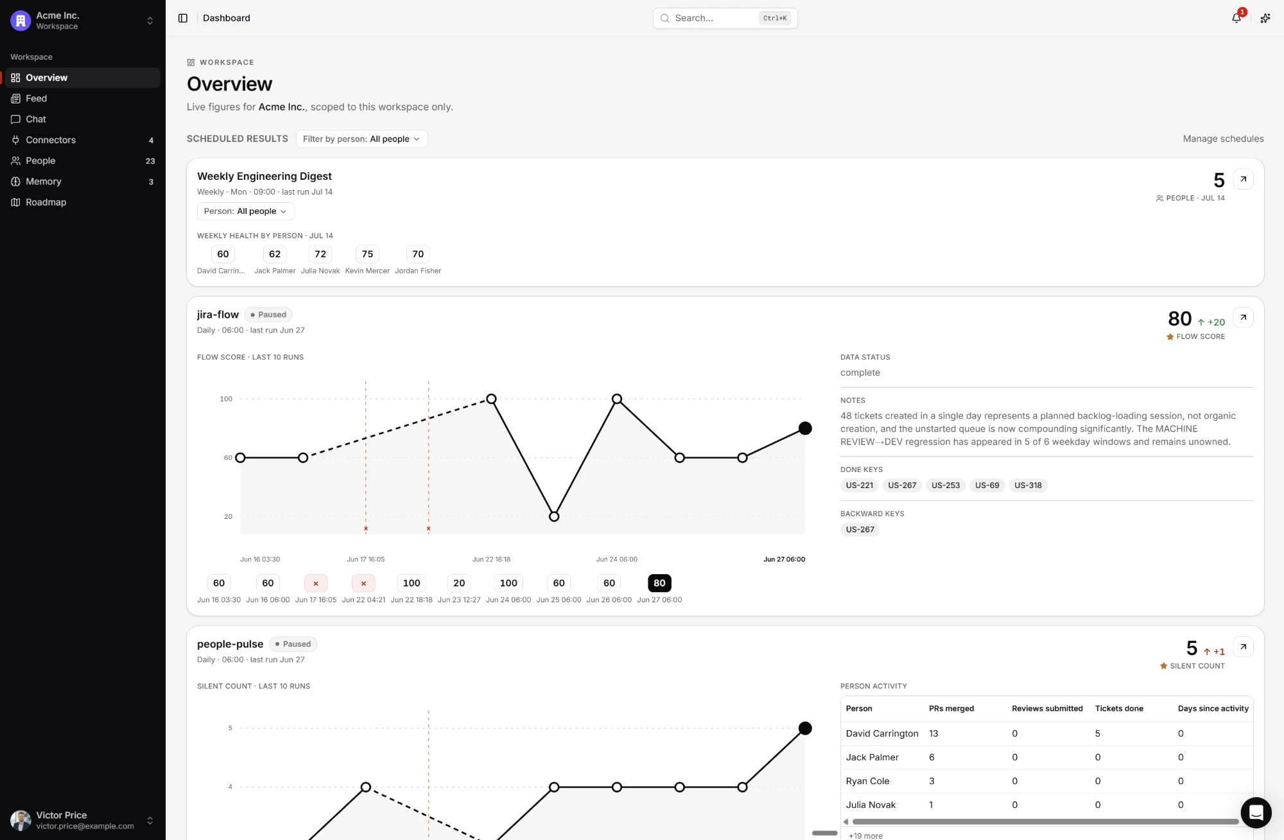The height and width of the screenshot is (840, 1284).
Task: Open the chat bubble widget
Action: [1256, 812]
